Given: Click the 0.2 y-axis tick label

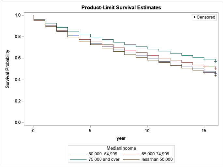Looking at the screenshot, I should pyautogui.click(x=18, y=101).
